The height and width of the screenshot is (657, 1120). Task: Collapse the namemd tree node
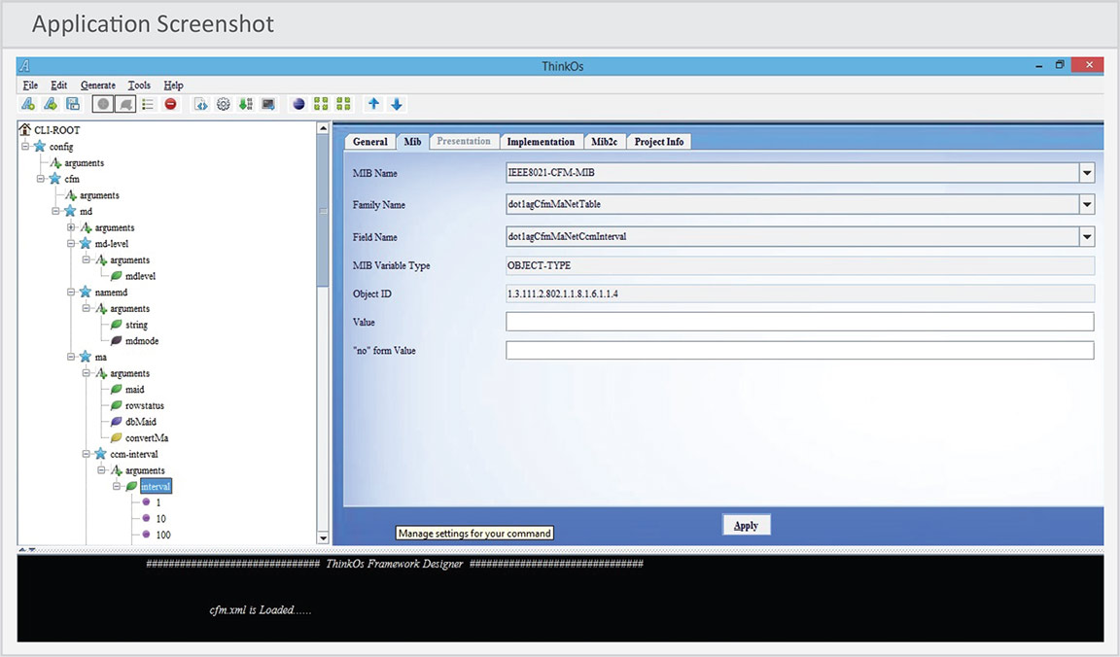[71, 293]
